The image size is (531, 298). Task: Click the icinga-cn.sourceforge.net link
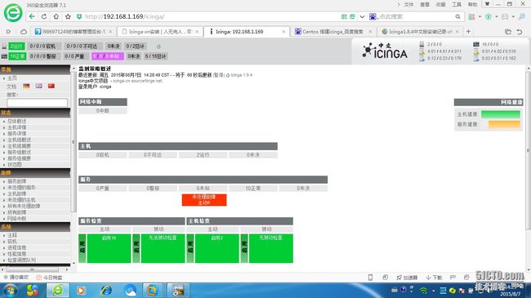tap(137, 81)
